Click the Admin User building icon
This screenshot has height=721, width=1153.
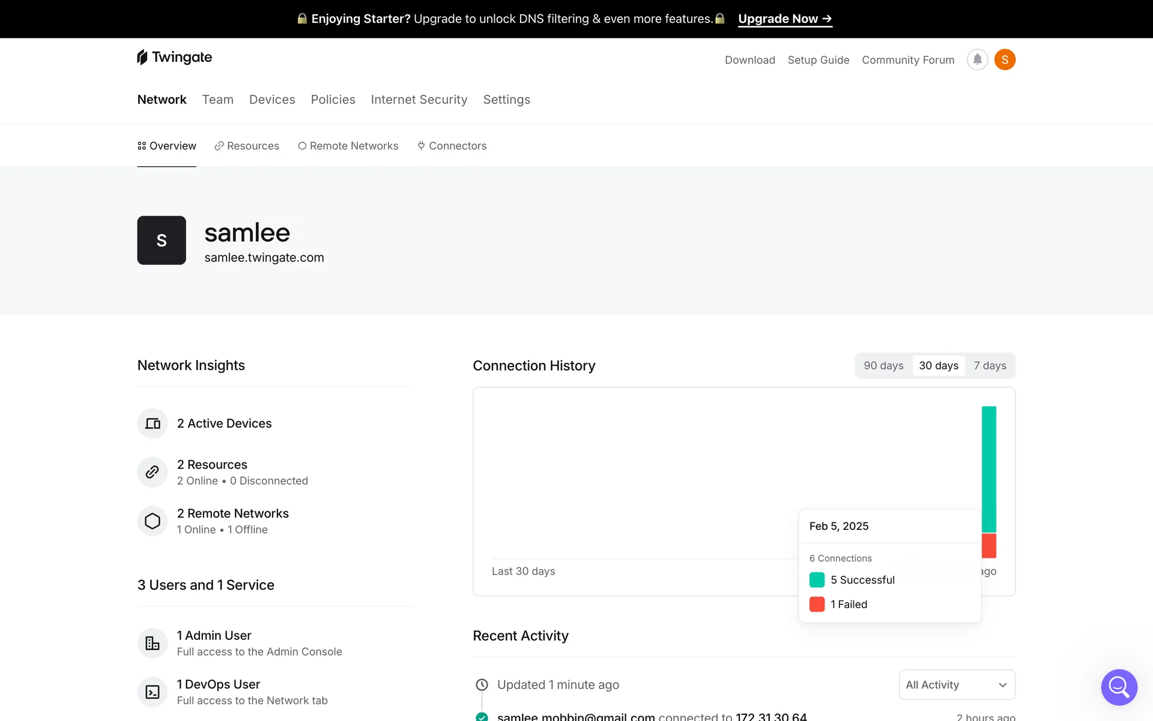(153, 643)
